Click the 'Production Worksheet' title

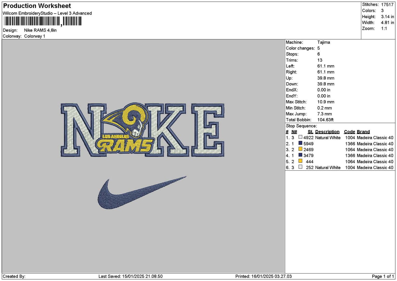click(x=37, y=6)
